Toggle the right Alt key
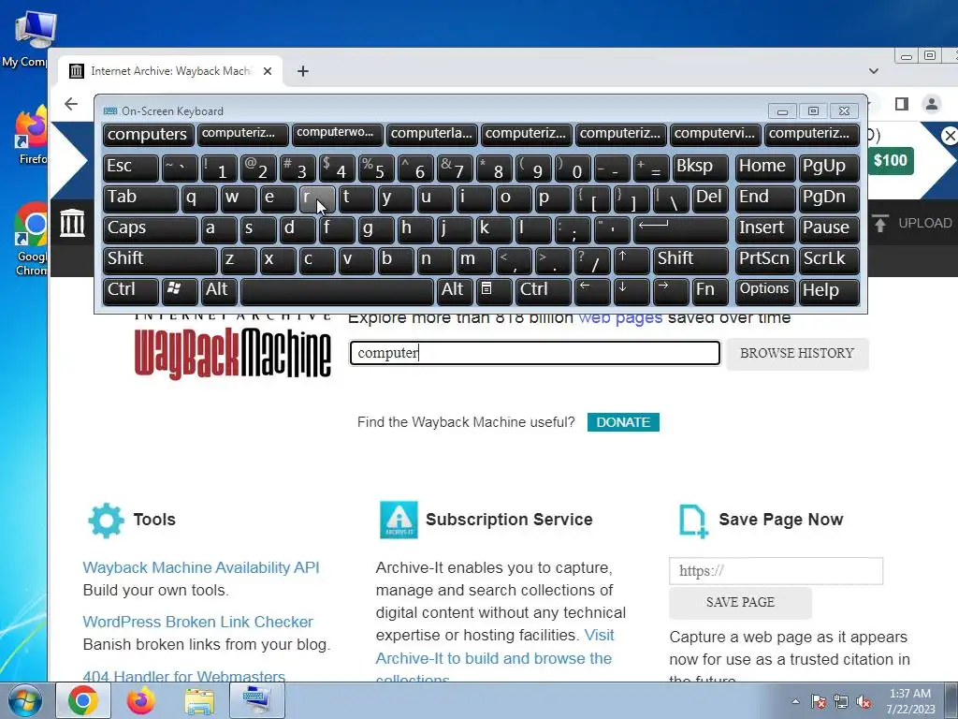The width and height of the screenshot is (958, 719). coord(455,290)
